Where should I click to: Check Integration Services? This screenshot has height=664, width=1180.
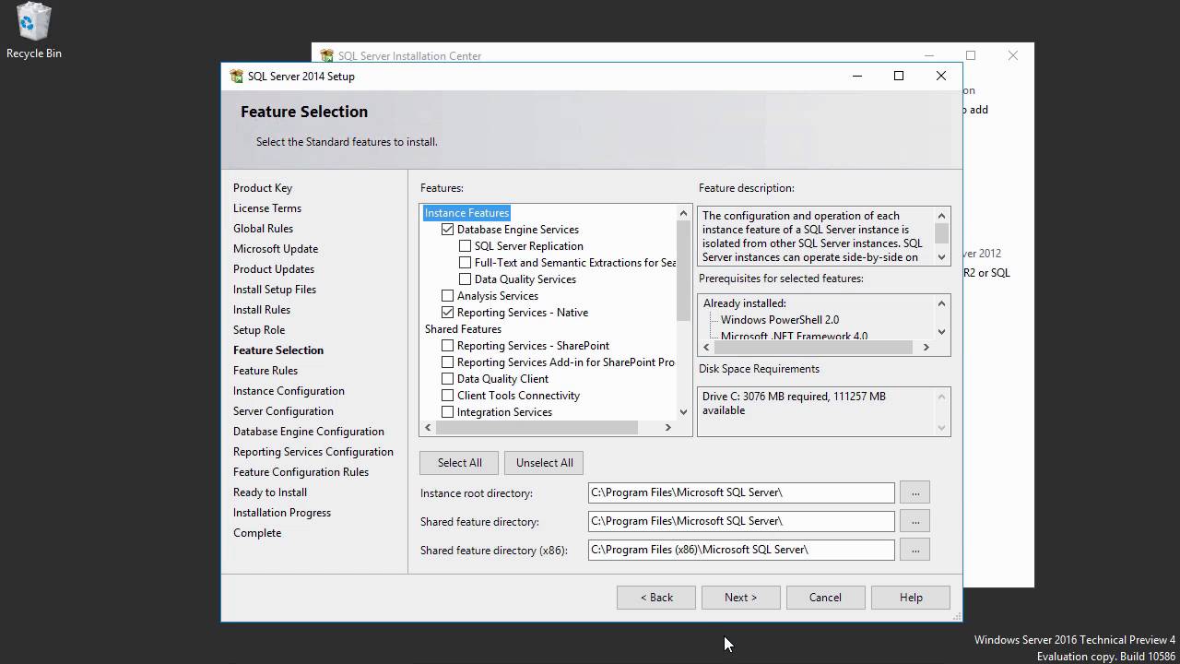tap(448, 412)
